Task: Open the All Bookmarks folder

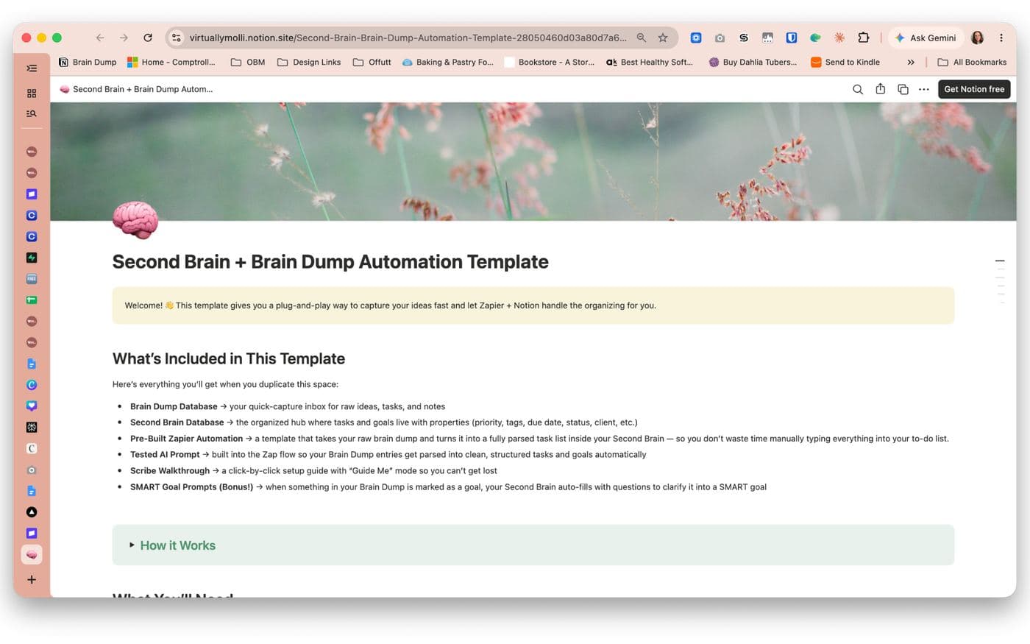Action: tap(972, 62)
